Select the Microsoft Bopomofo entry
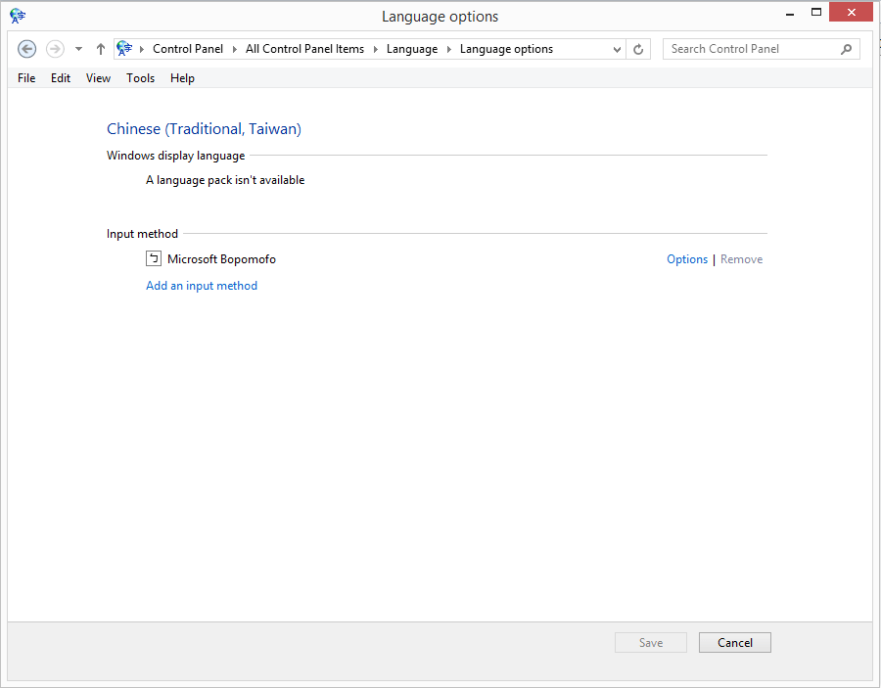Viewport: 881px width, 688px height. tap(221, 259)
